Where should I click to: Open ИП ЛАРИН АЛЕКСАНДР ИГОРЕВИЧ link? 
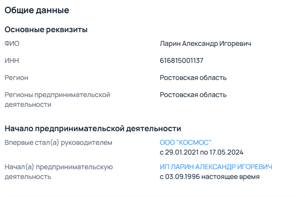tap(216, 167)
